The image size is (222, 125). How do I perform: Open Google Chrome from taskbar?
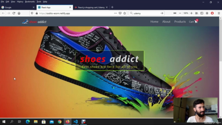[x=60, y=122]
